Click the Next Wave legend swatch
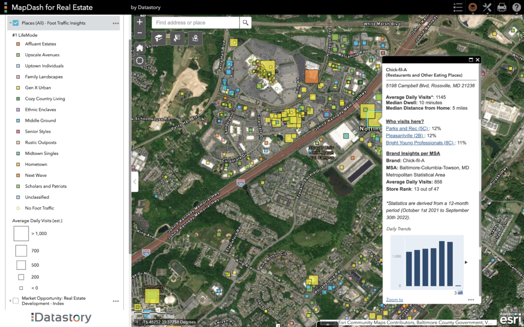 tap(18, 175)
